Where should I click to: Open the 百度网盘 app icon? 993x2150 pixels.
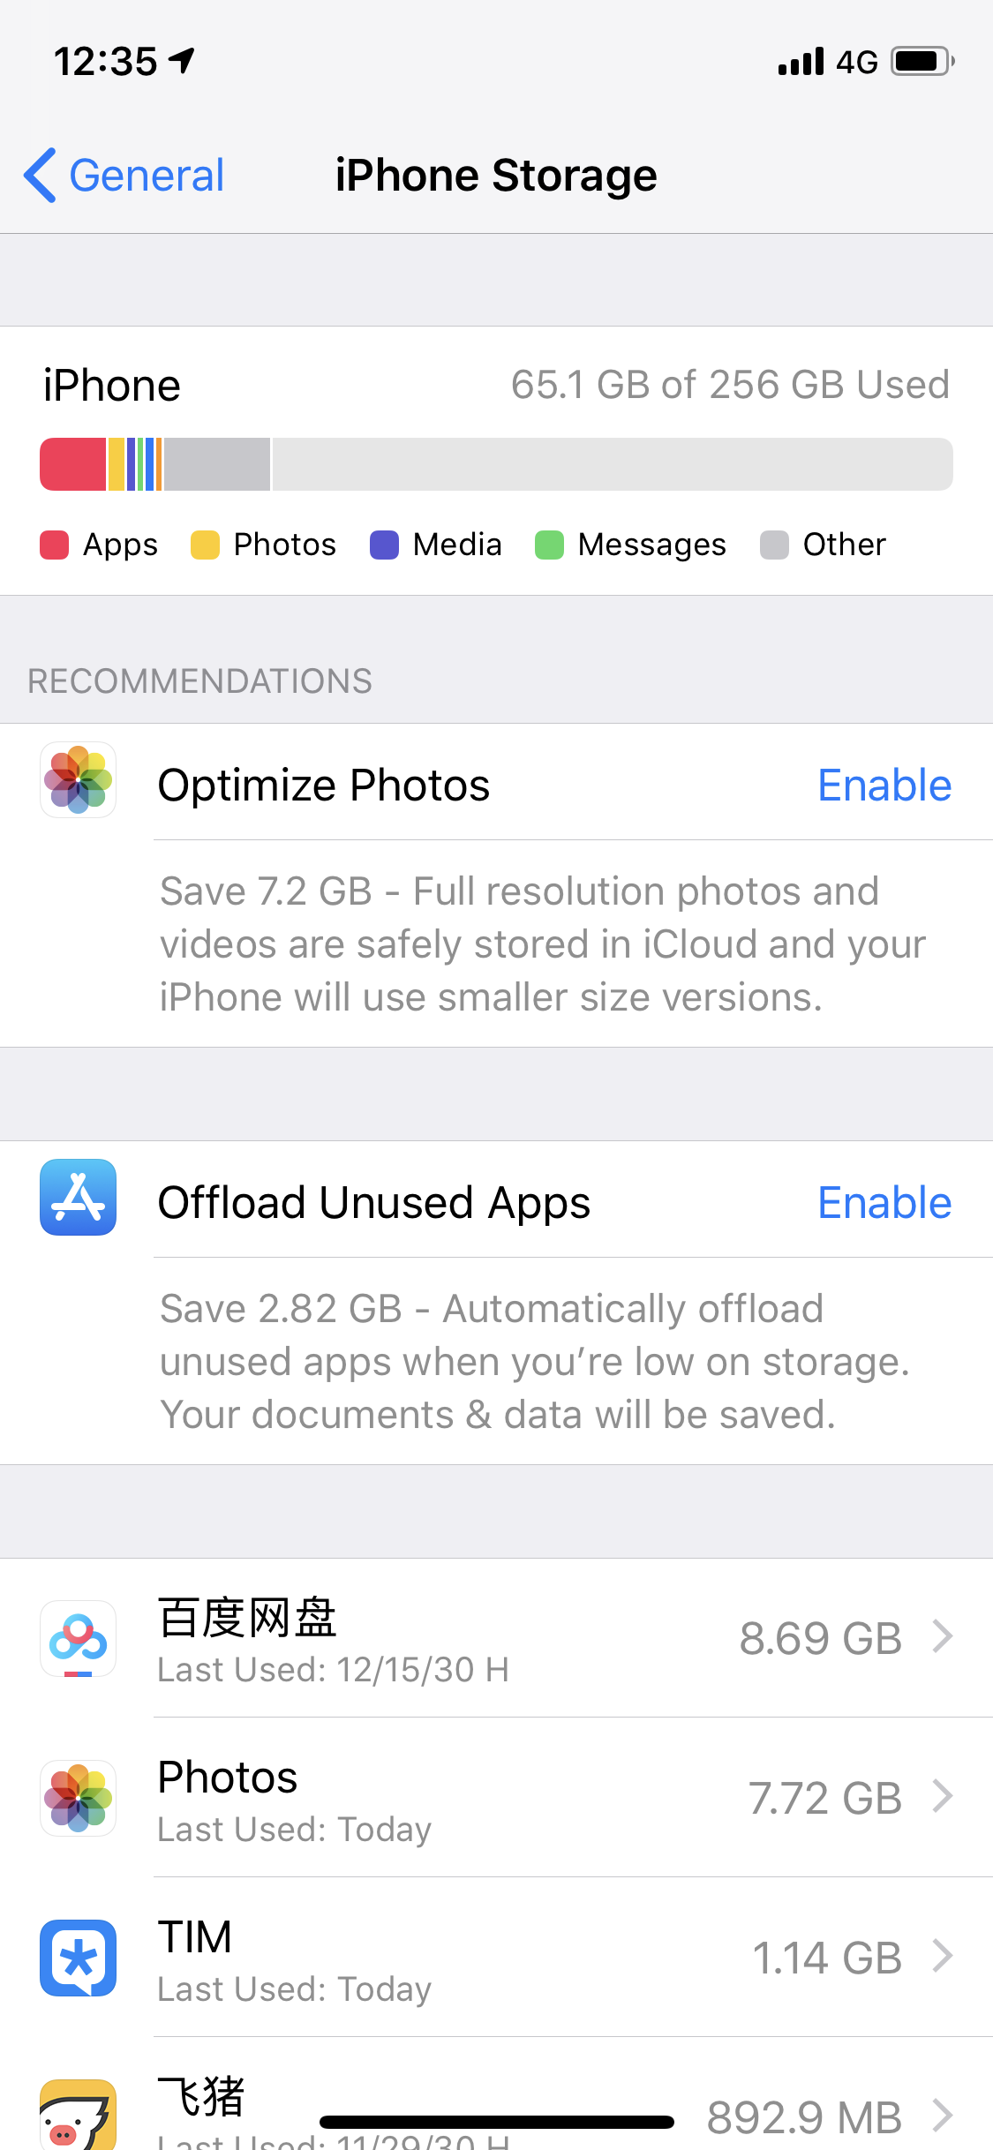coord(78,1638)
